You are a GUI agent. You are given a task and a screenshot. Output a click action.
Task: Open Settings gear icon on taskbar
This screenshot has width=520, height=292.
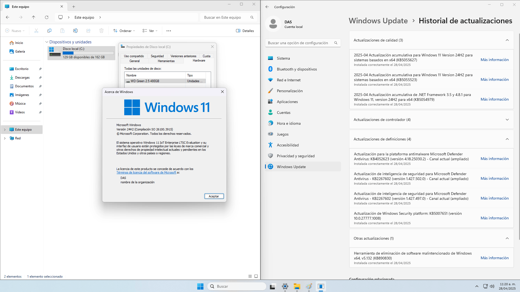(285, 286)
